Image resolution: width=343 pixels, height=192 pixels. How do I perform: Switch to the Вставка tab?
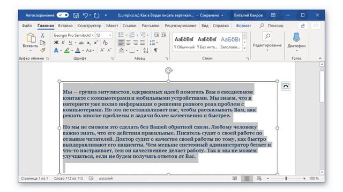(65, 26)
